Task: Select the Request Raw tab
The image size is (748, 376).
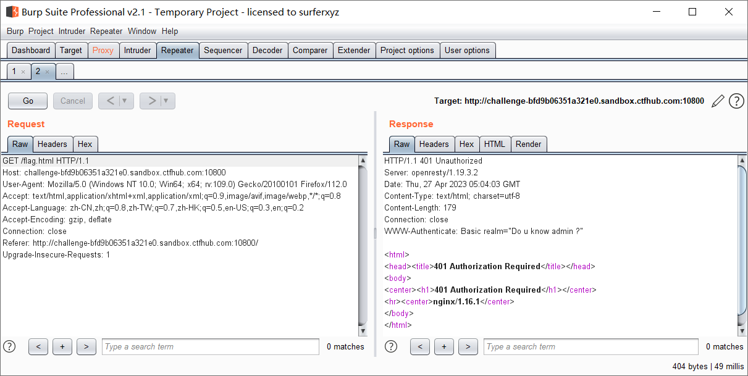Action: click(x=20, y=144)
